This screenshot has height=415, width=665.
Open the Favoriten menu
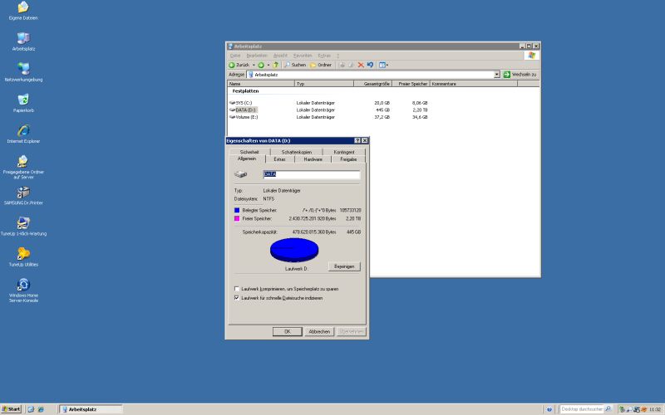tap(303, 56)
